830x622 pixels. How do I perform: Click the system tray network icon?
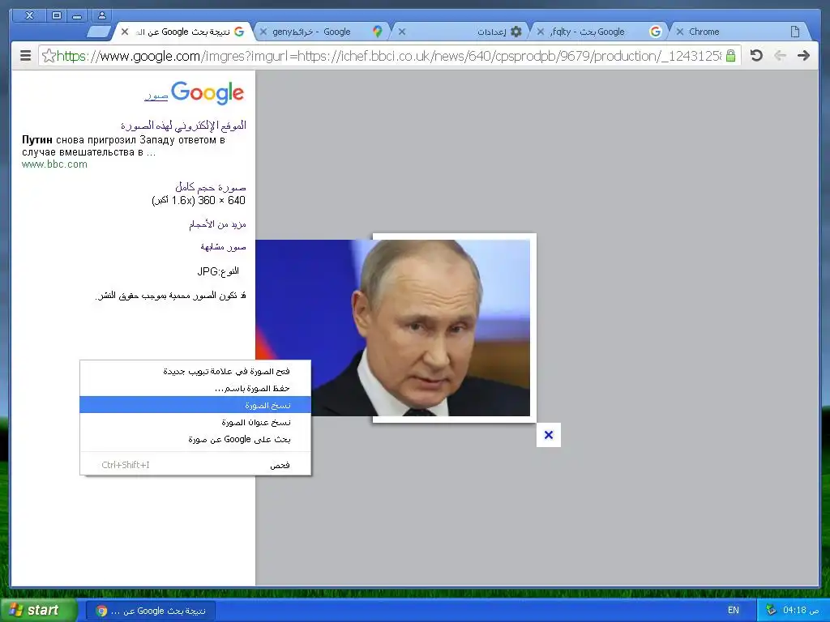(x=771, y=610)
